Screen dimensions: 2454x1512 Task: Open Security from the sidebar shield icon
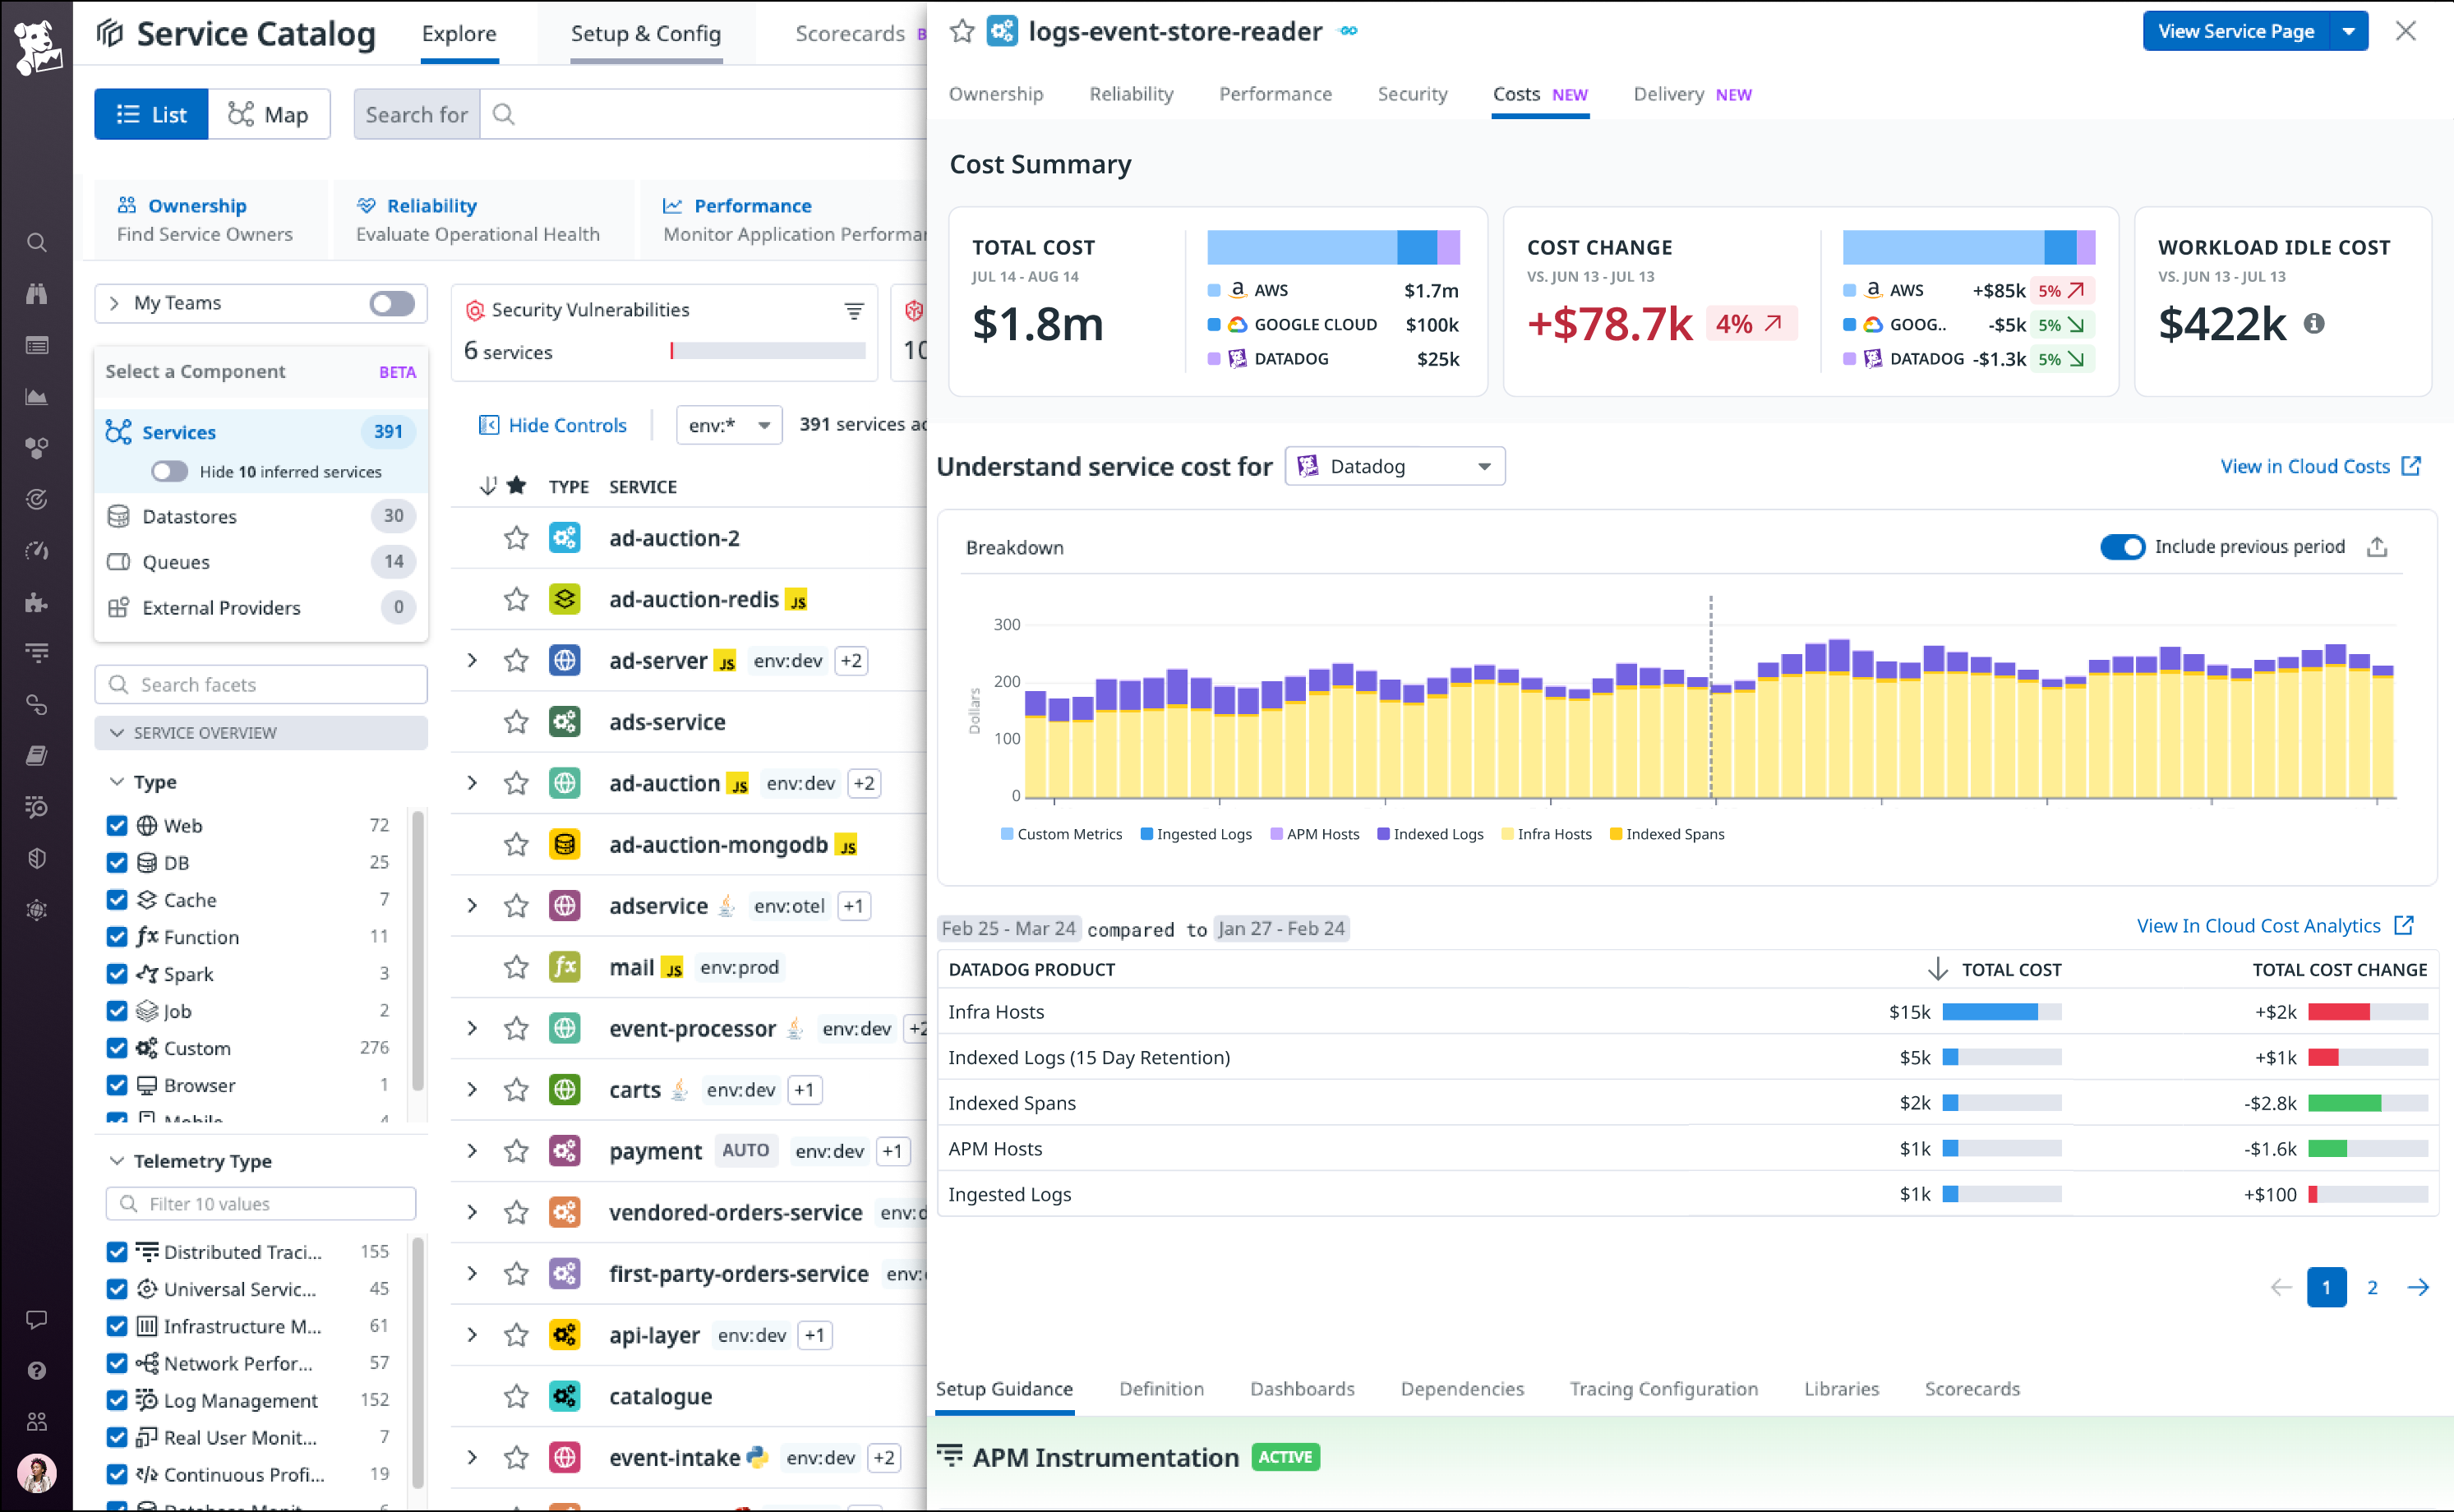click(36, 858)
